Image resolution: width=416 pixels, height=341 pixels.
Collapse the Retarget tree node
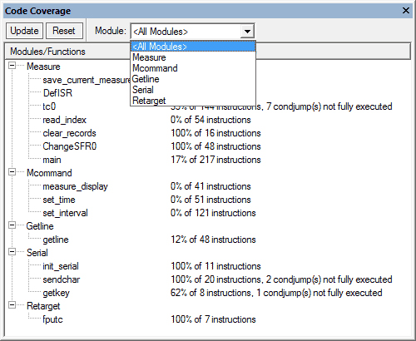coord(12,305)
